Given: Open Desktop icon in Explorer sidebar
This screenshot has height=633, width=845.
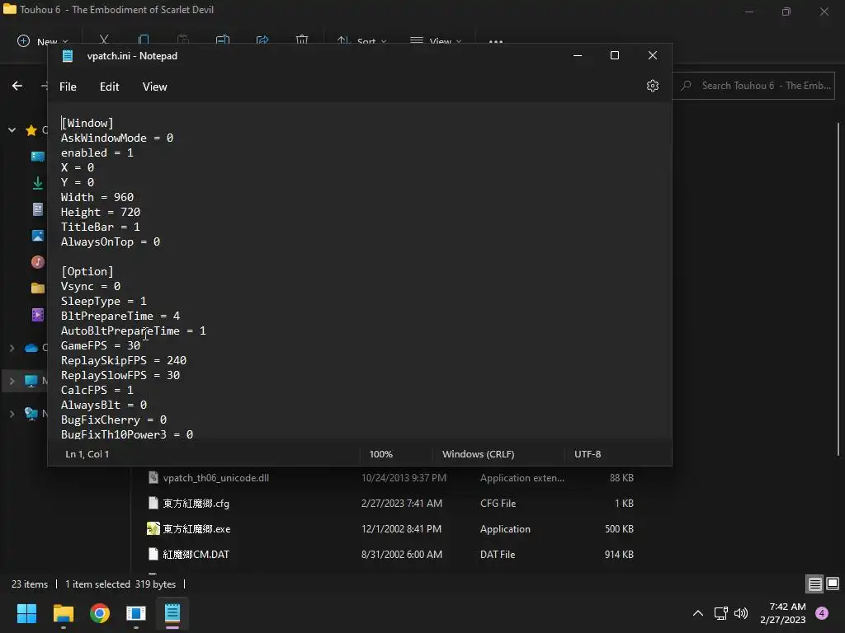Looking at the screenshot, I should click(38, 156).
